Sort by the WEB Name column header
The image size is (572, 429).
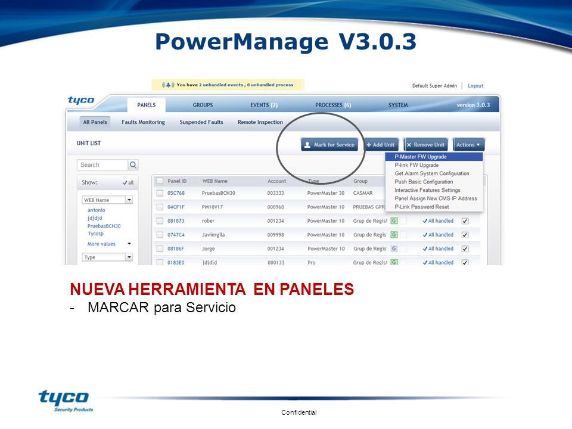(215, 181)
